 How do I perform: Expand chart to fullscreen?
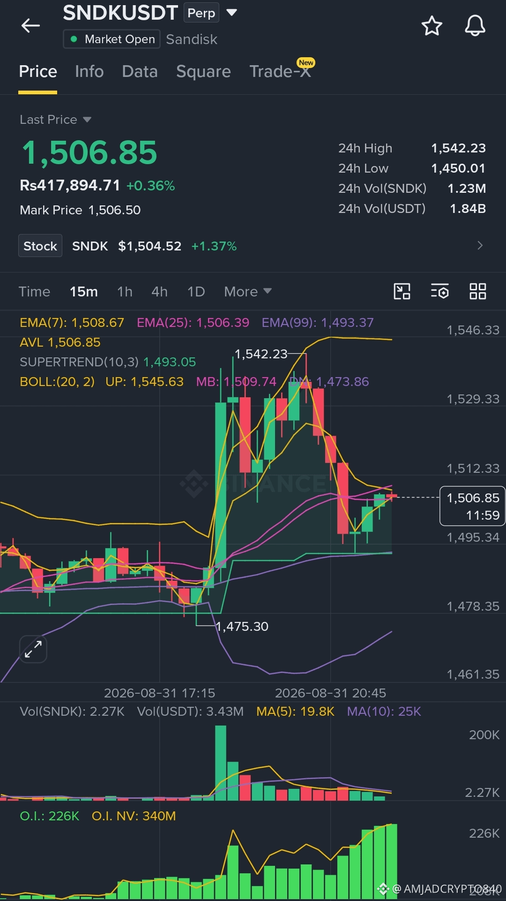(33, 649)
